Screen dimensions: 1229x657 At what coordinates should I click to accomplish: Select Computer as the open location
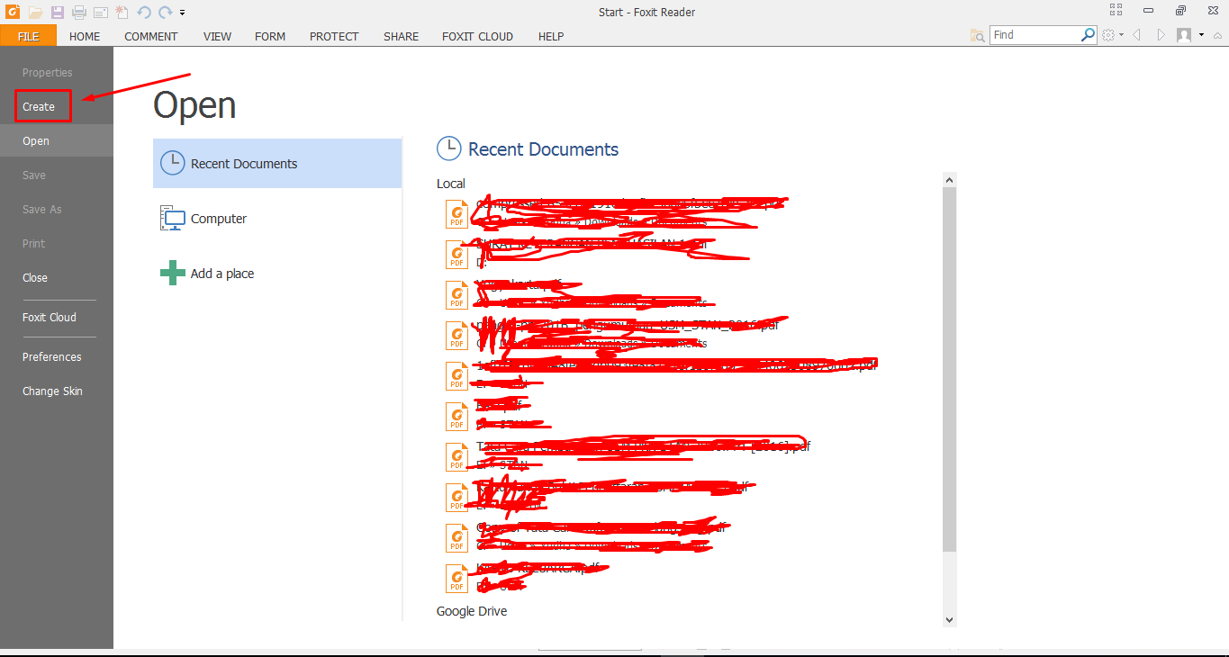[277, 218]
